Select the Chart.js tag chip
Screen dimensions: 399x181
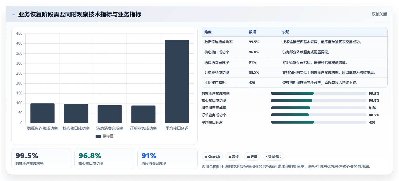click(x=212, y=157)
